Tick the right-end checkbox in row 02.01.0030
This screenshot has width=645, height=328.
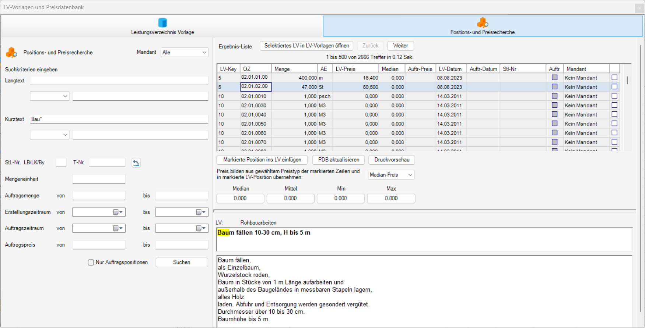[614, 105]
